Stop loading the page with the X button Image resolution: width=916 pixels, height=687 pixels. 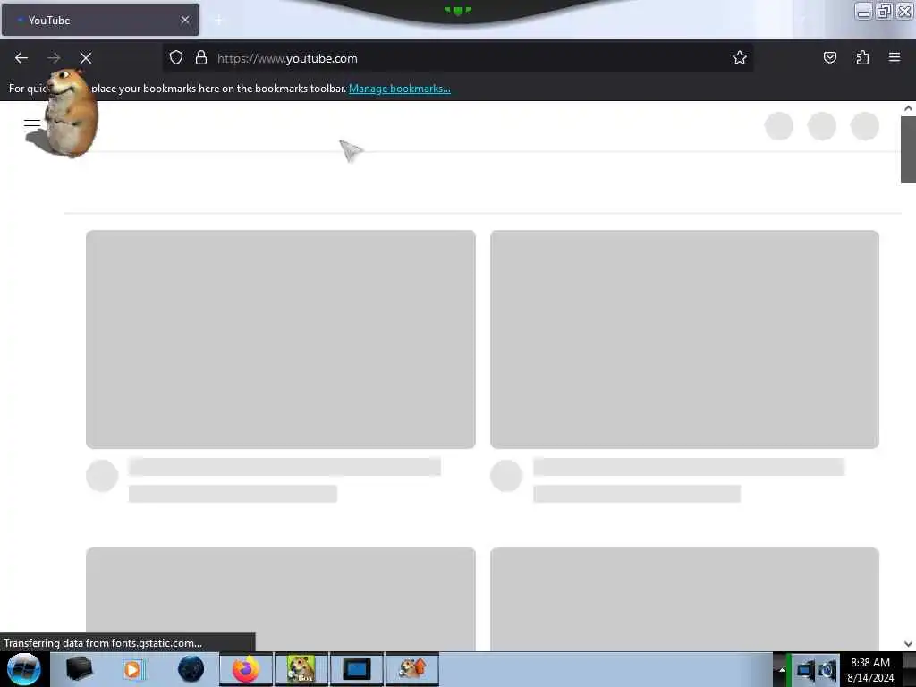pyautogui.click(x=86, y=58)
